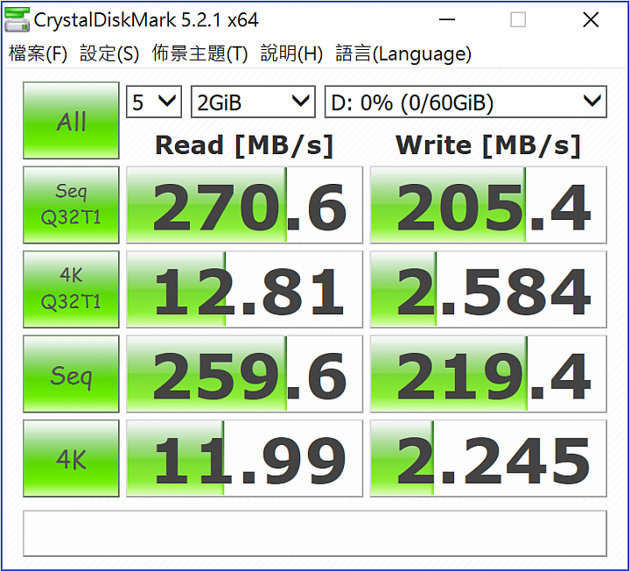Image resolution: width=630 pixels, height=571 pixels.
Task: Open the 語言(Language) menu
Action: click(x=403, y=53)
